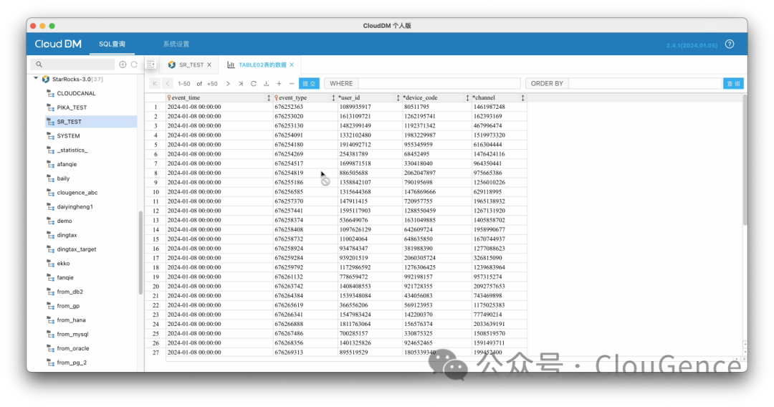Select fanqie database in tree
The width and height of the screenshot is (774, 407).
pyautogui.click(x=65, y=278)
